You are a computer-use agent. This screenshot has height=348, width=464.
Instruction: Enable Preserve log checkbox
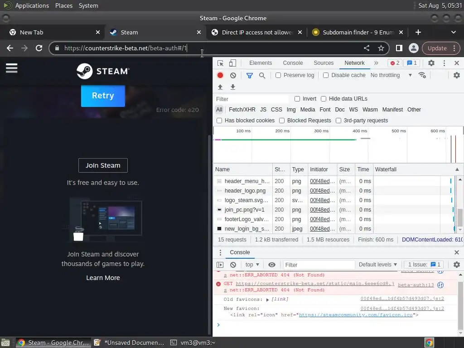click(x=278, y=75)
